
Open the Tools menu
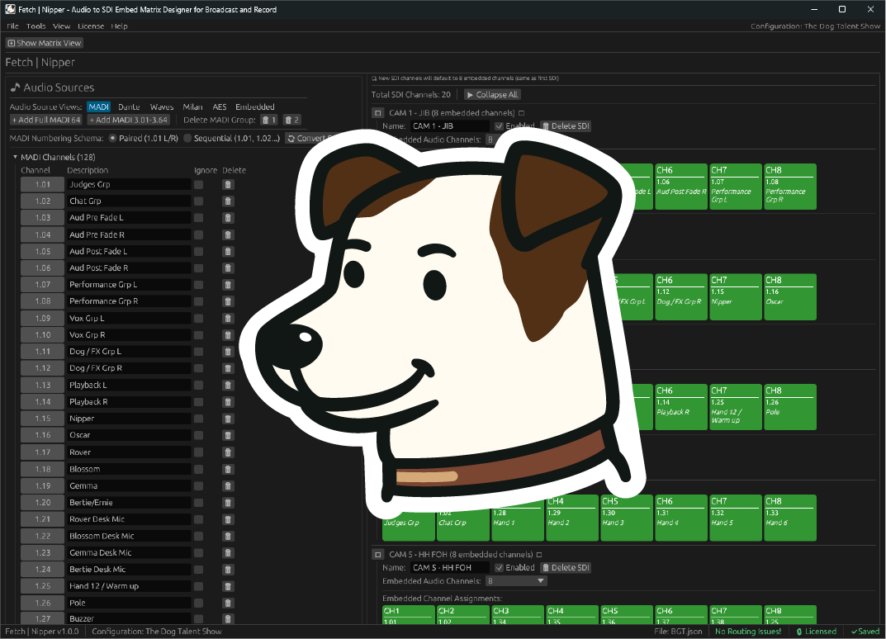click(x=36, y=26)
